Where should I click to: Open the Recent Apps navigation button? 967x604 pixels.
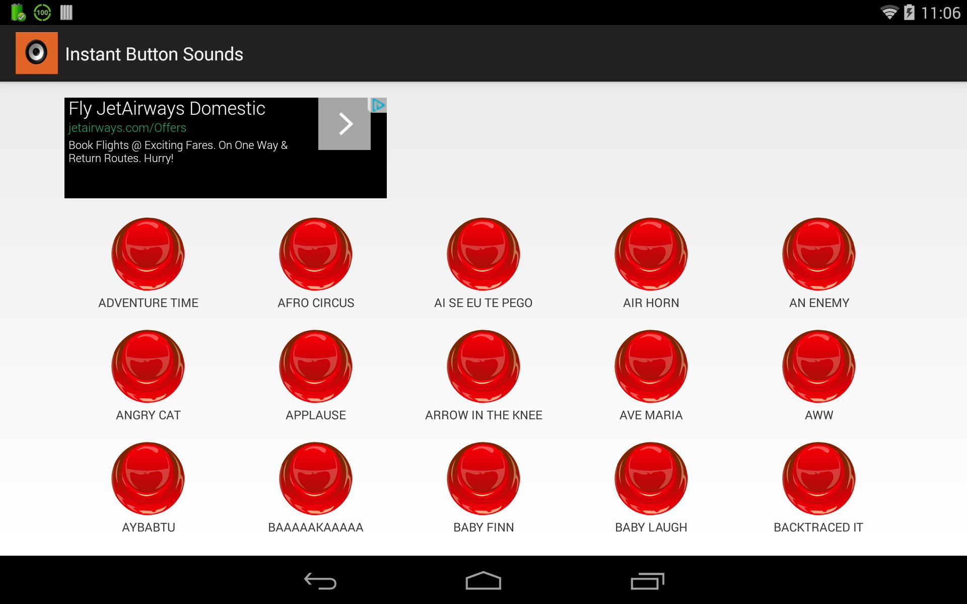(x=646, y=580)
